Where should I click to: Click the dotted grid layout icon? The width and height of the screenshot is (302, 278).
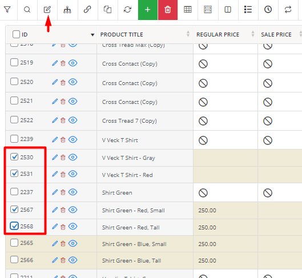click(x=208, y=10)
